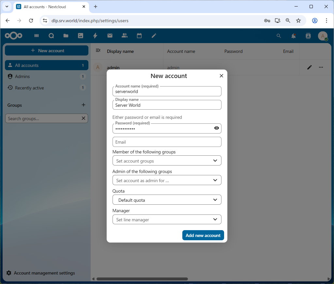This screenshot has width=334, height=284.
Task: Open the Photos app icon
Action: [81, 36]
